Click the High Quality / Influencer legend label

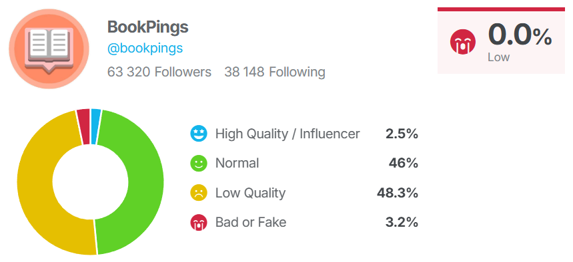288,134
